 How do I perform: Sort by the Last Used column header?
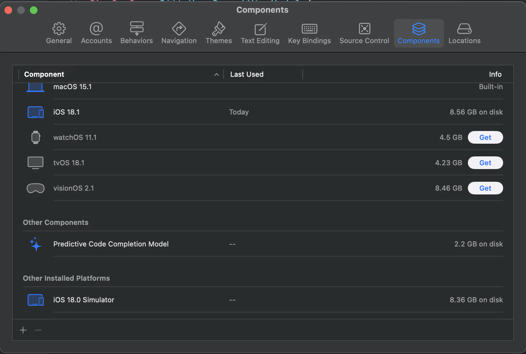tap(247, 74)
